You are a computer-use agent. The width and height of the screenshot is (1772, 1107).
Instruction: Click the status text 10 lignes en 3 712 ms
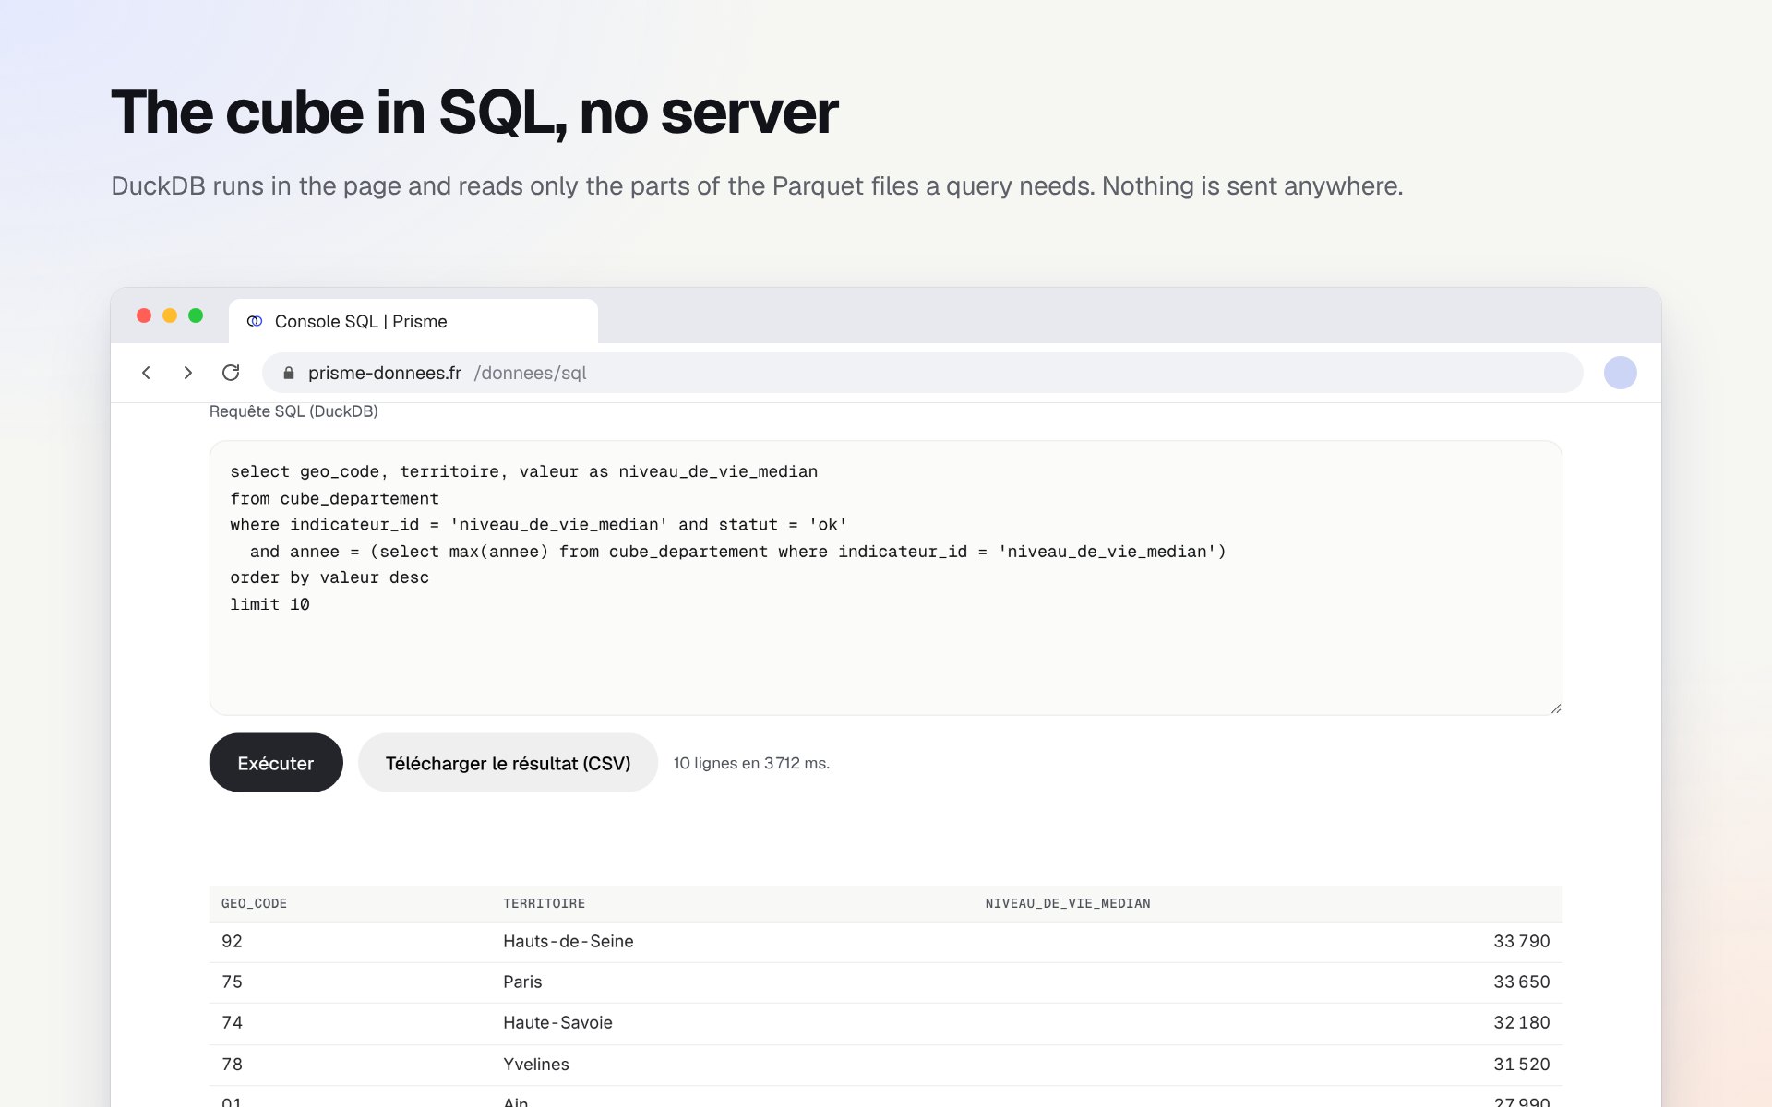[751, 763]
